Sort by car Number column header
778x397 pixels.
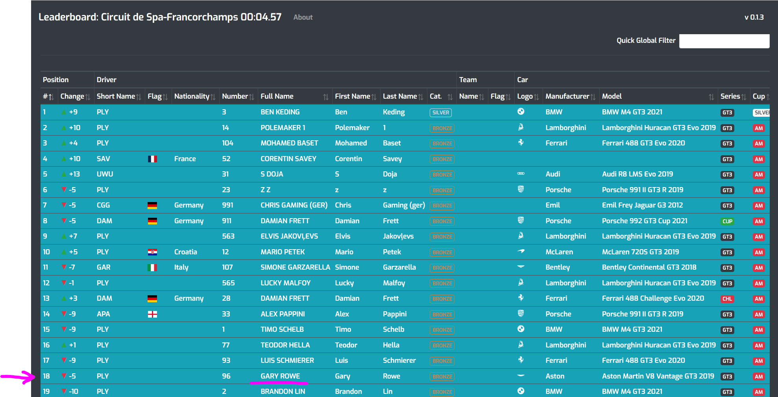coord(238,96)
